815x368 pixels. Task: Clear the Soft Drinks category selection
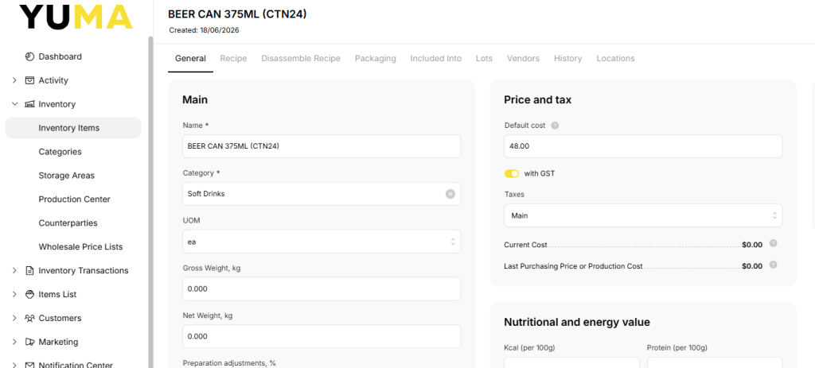[x=450, y=194]
